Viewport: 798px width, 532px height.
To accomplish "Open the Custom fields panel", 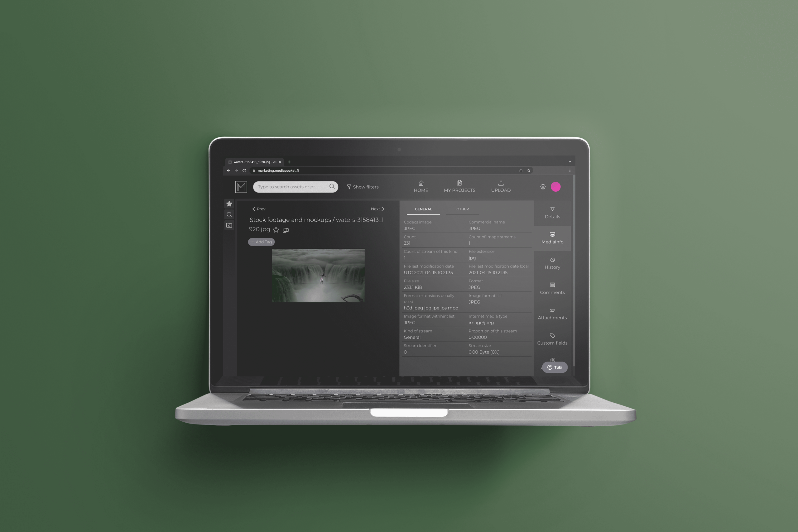I will [x=552, y=338].
